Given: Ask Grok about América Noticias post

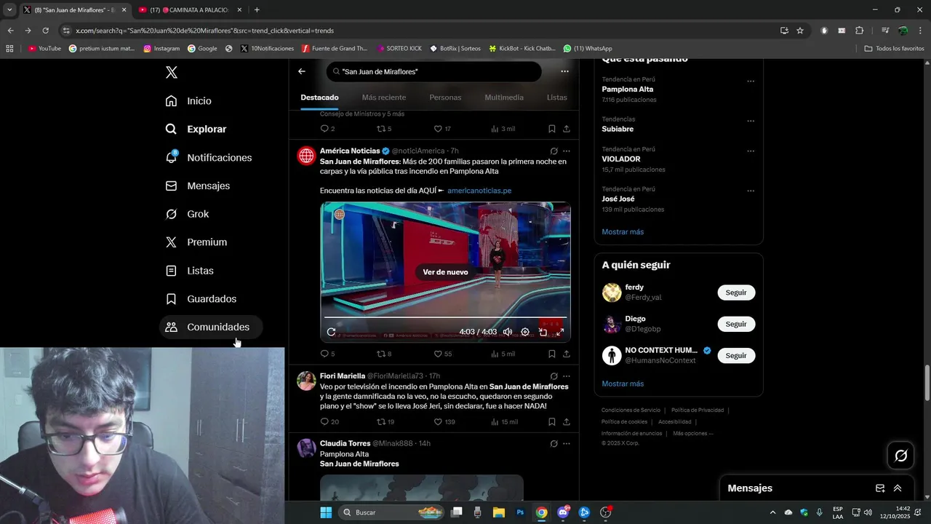Looking at the screenshot, I should (x=554, y=151).
